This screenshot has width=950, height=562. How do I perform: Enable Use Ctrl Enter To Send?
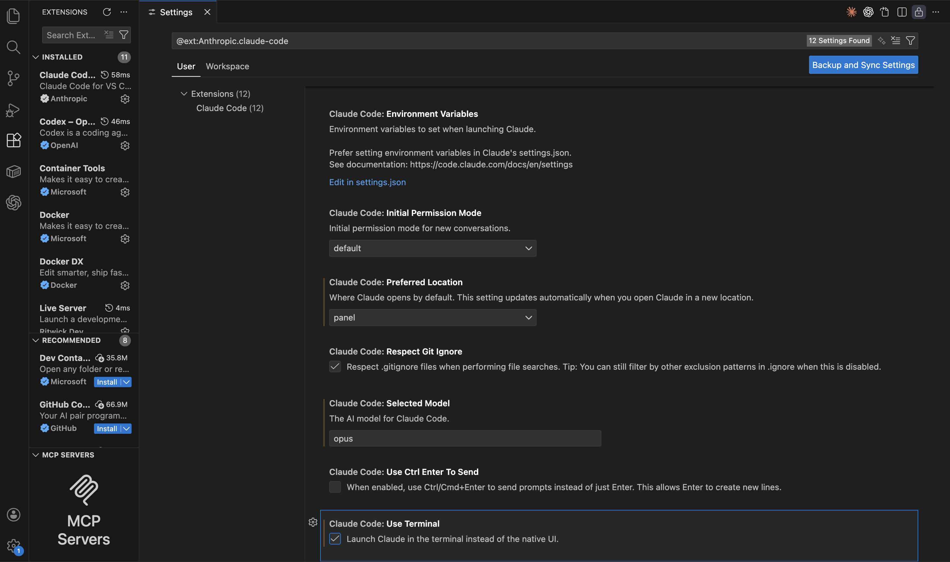coord(335,487)
